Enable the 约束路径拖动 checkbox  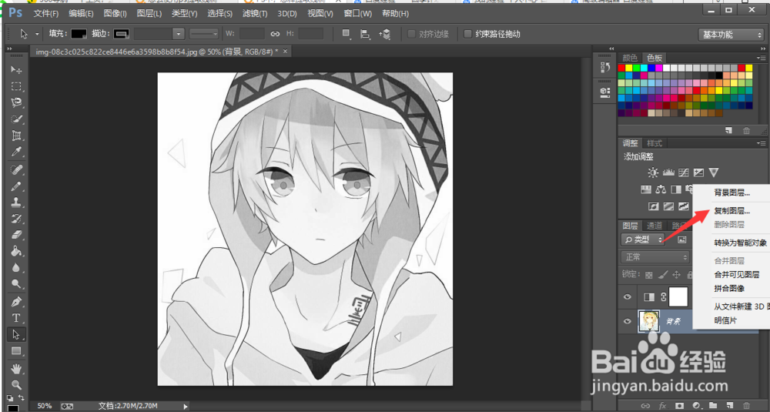point(468,34)
